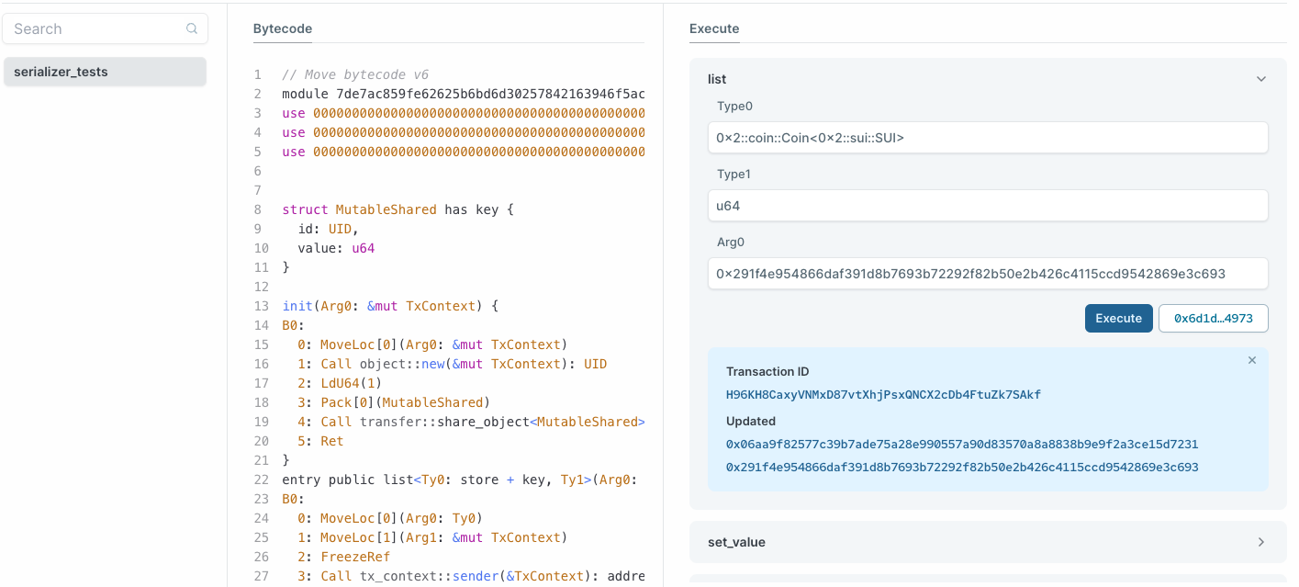This screenshot has height=587, width=1299.
Task: Click the 'Updated' label
Action: click(x=751, y=422)
